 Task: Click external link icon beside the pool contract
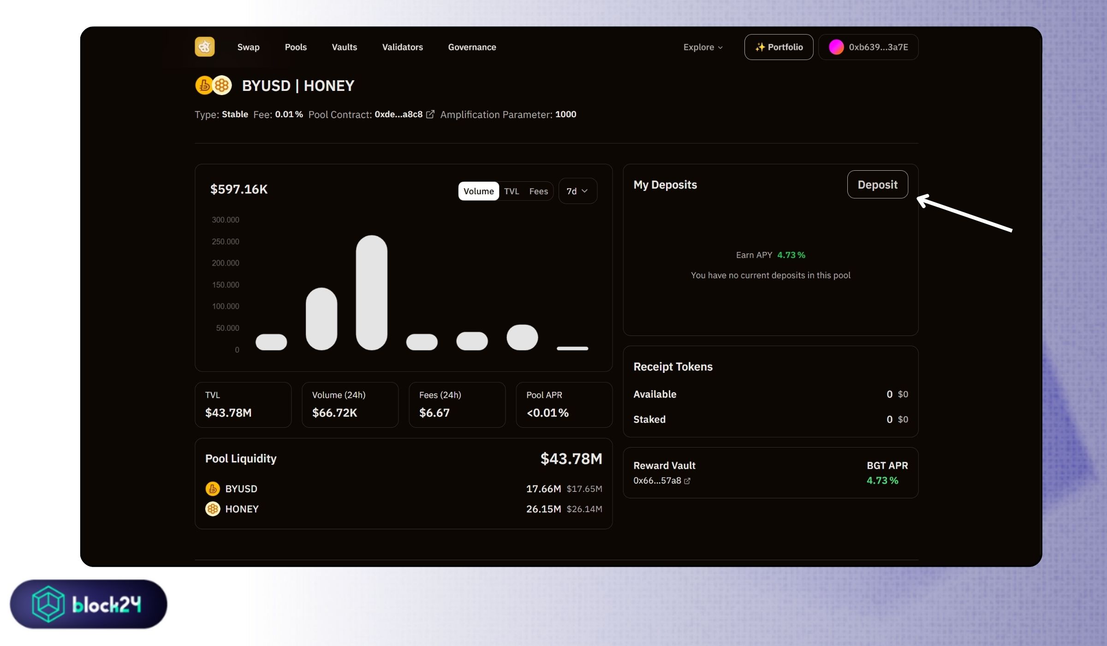click(430, 114)
